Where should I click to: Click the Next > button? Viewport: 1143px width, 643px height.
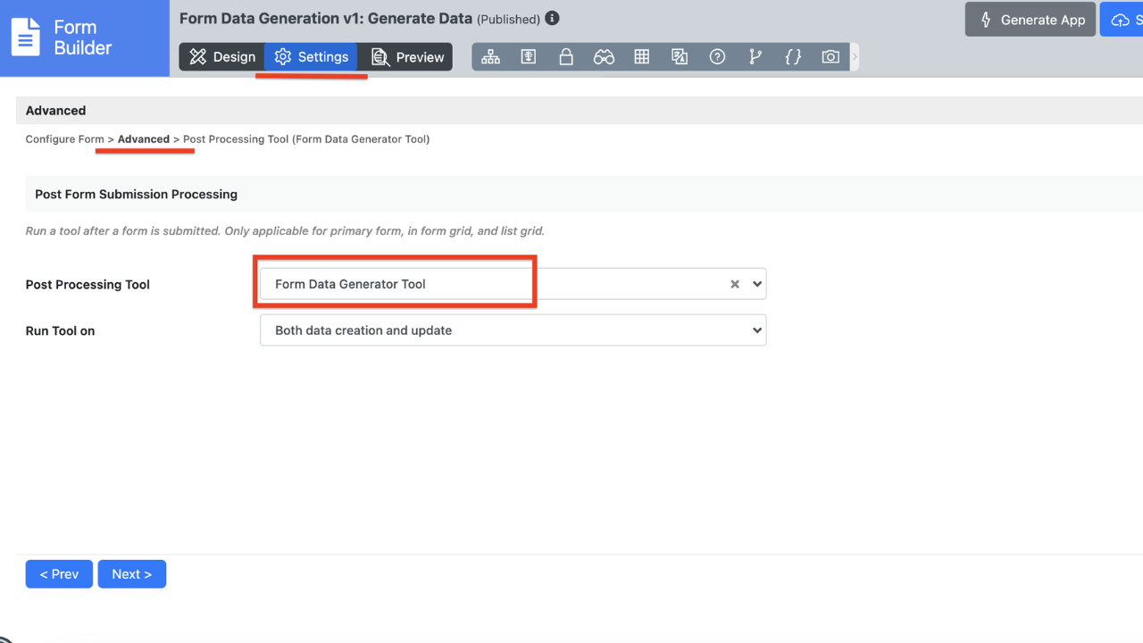point(131,574)
